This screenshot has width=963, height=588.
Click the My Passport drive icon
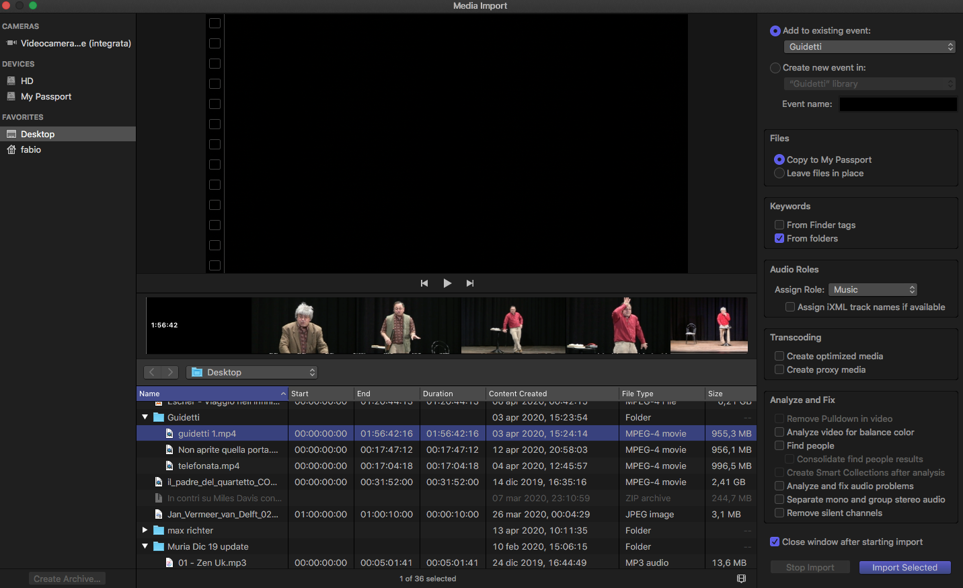click(x=11, y=96)
